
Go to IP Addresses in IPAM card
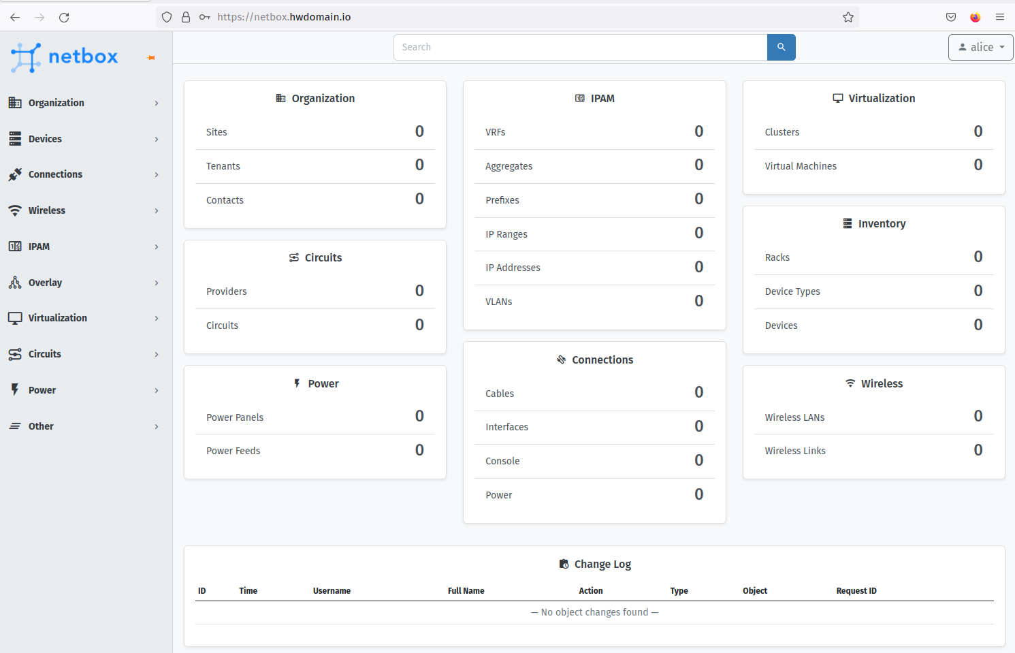pyautogui.click(x=513, y=268)
